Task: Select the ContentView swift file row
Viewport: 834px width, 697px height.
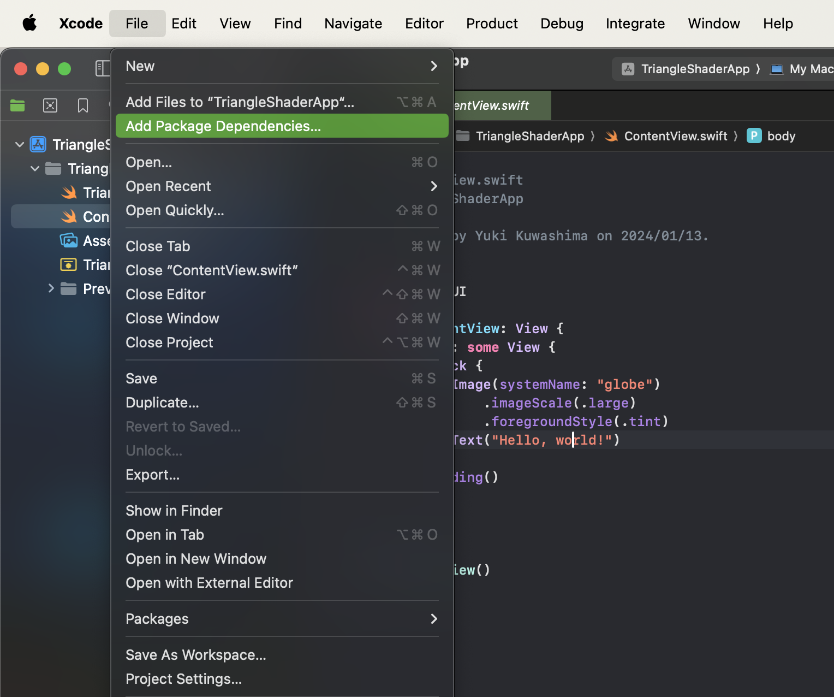Action: 61,217
